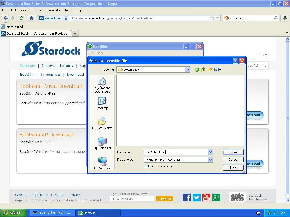290x217 pixels.
Task: Expand the File name dropdown arrow
Action: (x=210, y=152)
